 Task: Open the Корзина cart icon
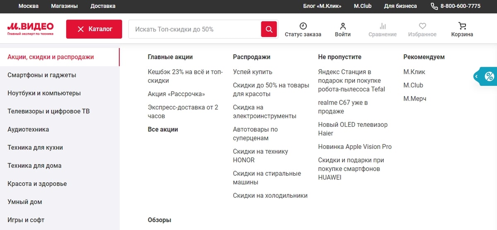pyautogui.click(x=462, y=26)
